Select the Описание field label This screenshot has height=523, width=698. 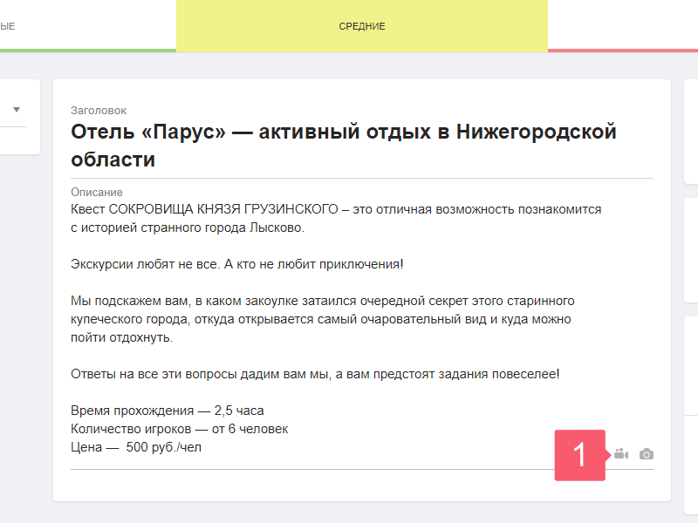97,192
